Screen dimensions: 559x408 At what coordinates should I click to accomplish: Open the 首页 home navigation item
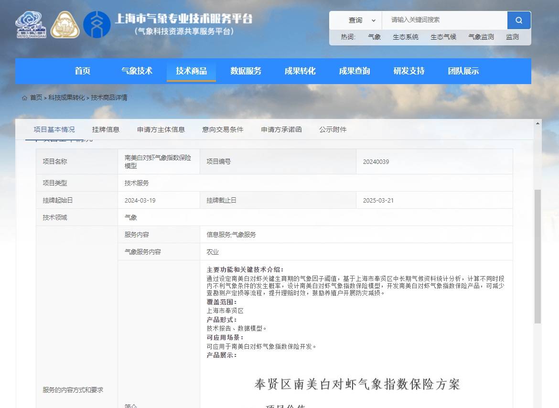tap(82, 71)
